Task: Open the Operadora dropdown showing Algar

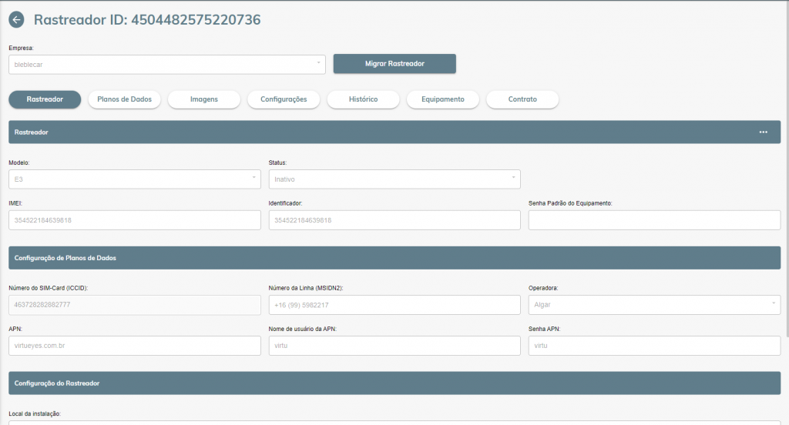Action: tap(654, 305)
